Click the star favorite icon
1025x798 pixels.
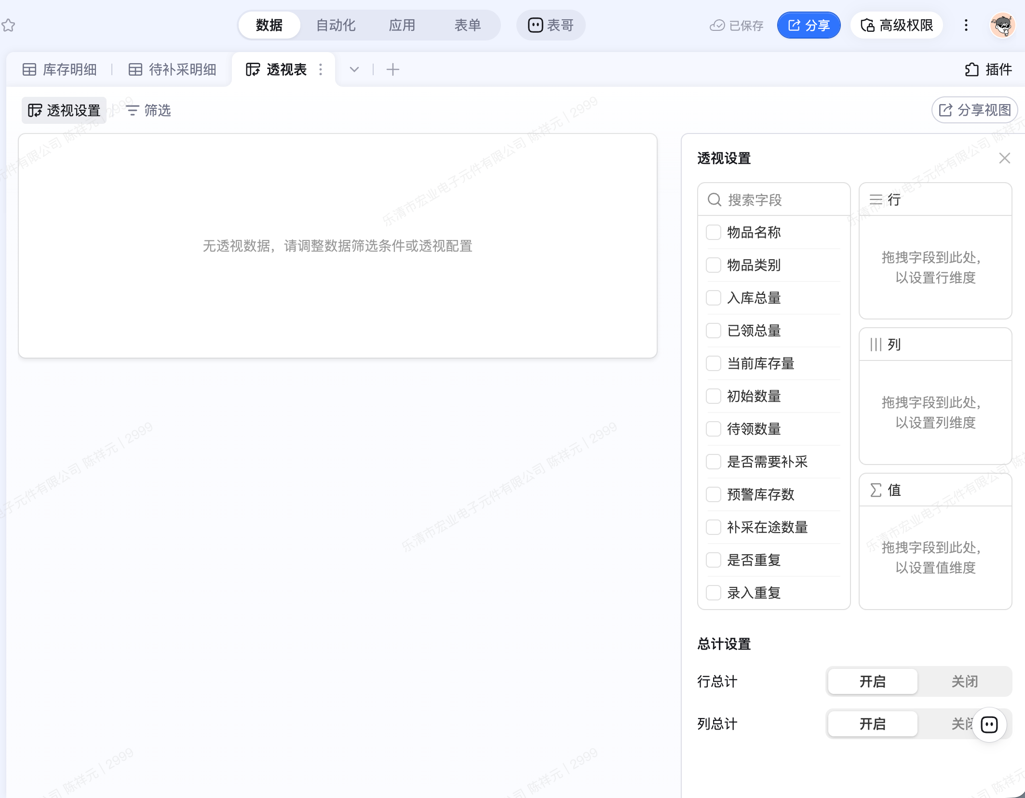8,25
